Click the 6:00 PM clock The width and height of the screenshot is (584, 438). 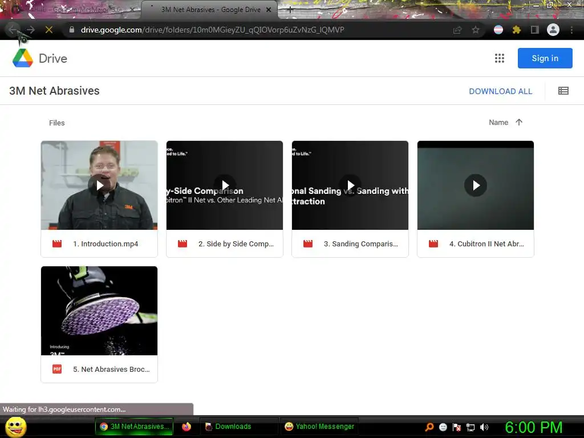click(534, 427)
